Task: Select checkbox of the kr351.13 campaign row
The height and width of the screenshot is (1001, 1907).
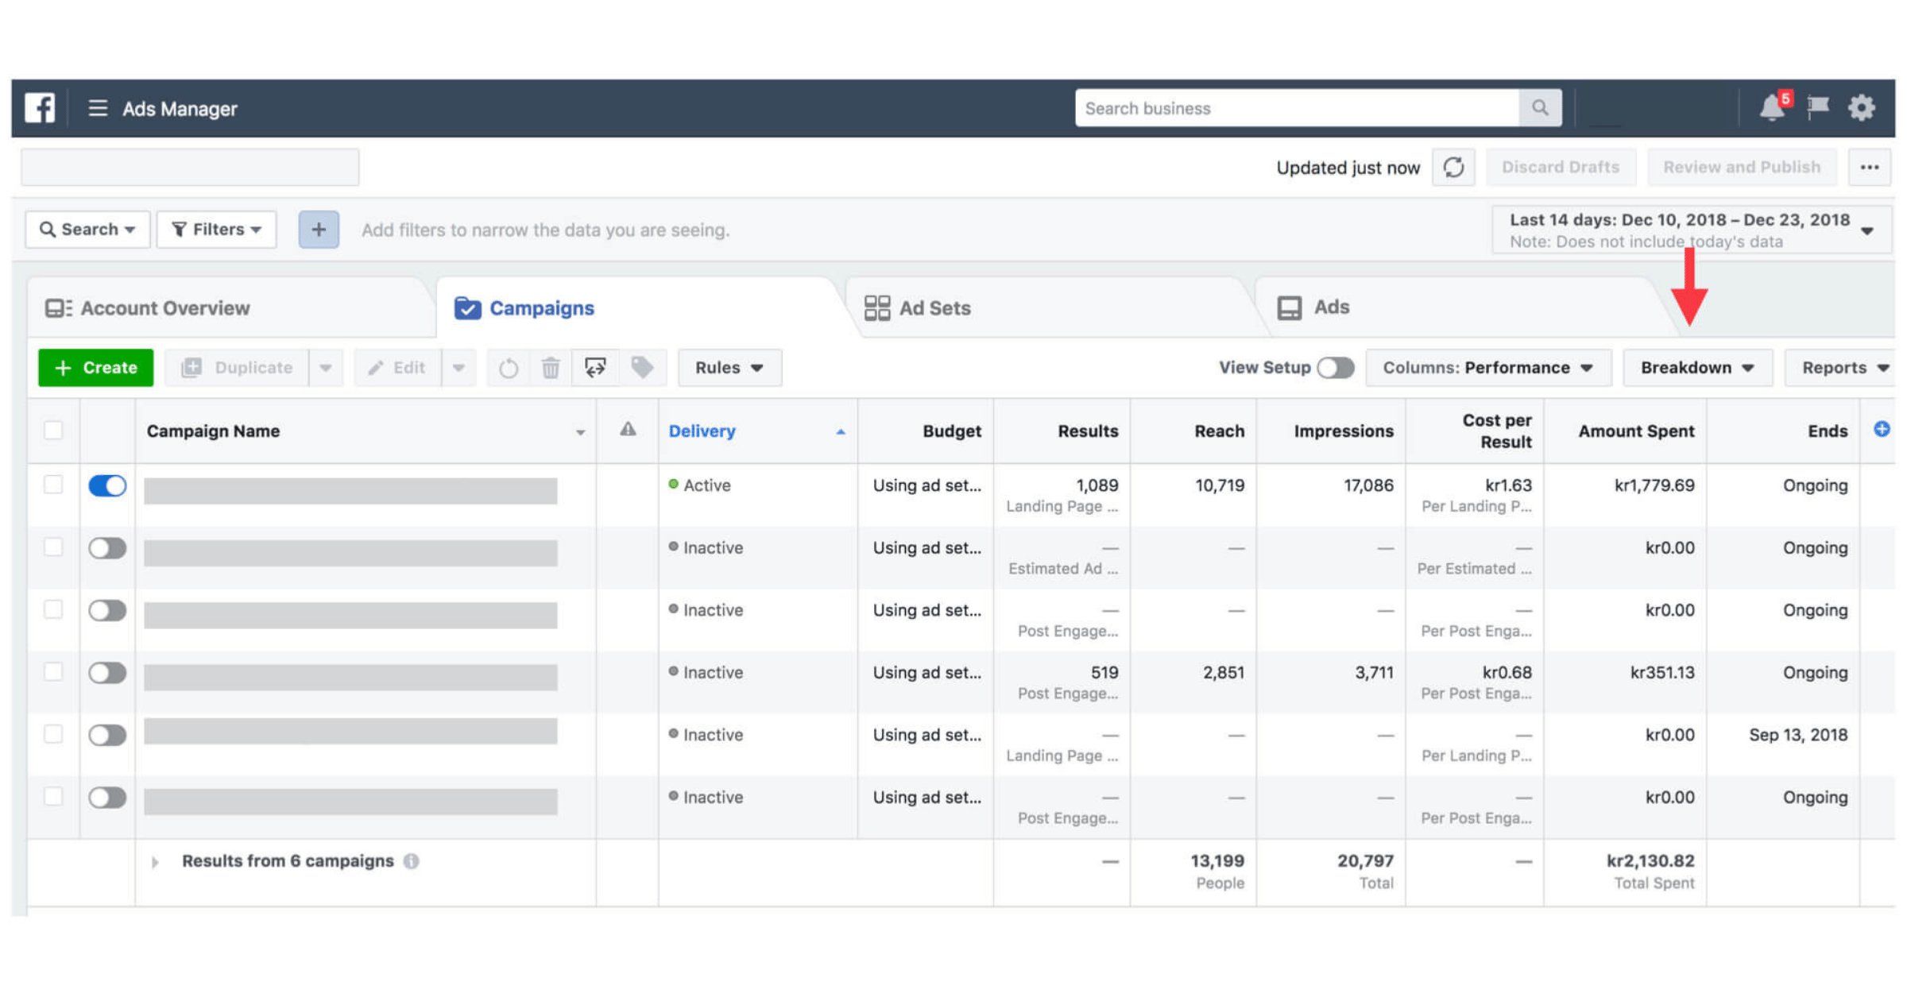Action: 53,672
